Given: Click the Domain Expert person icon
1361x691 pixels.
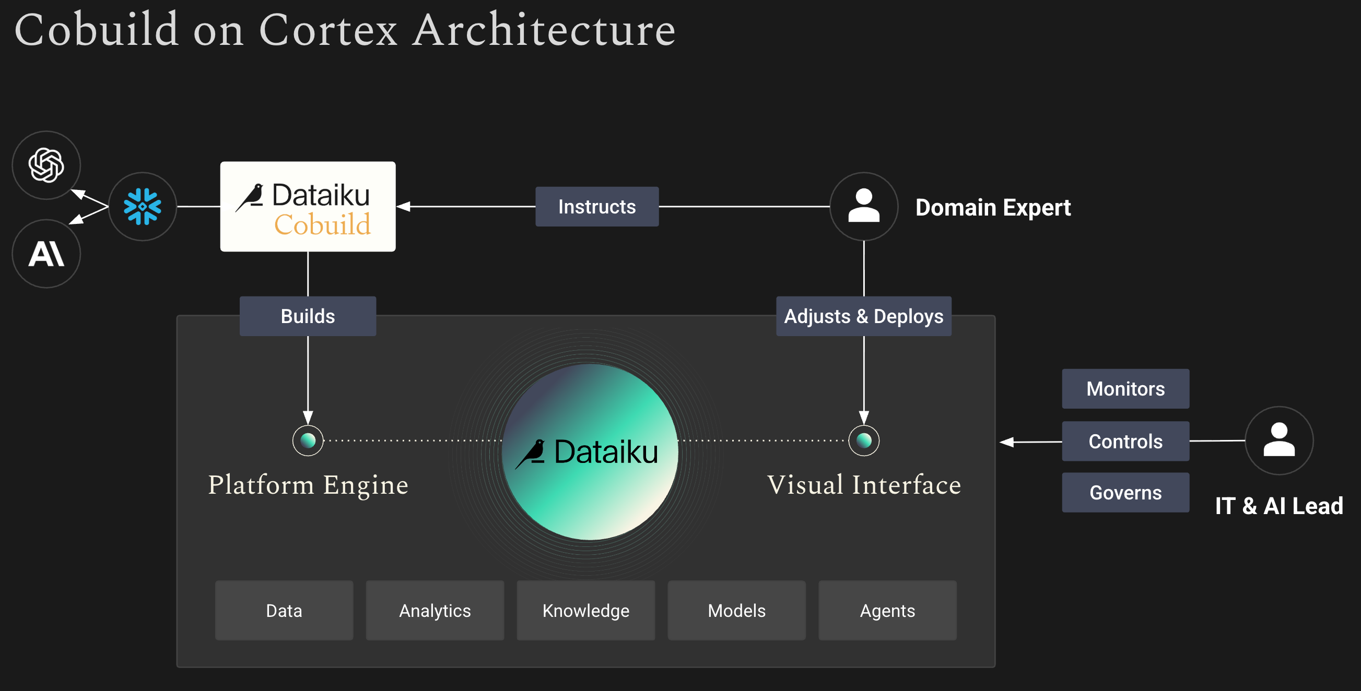Looking at the screenshot, I should (864, 206).
